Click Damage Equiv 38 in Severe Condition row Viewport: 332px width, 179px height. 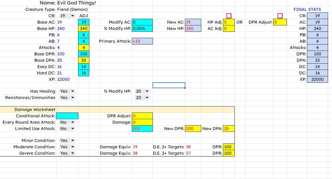(135, 153)
